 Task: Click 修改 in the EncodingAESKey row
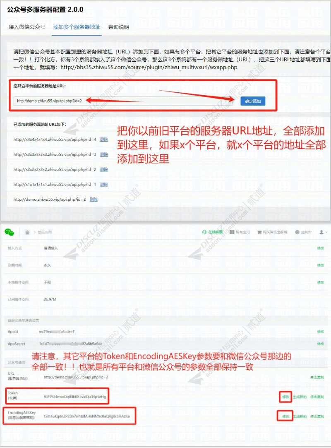click(x=285, y=417)
